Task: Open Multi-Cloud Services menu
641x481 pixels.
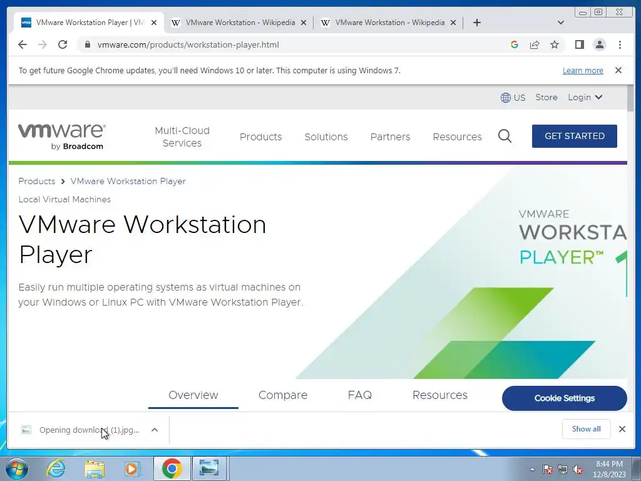Action: pos(182,137)
